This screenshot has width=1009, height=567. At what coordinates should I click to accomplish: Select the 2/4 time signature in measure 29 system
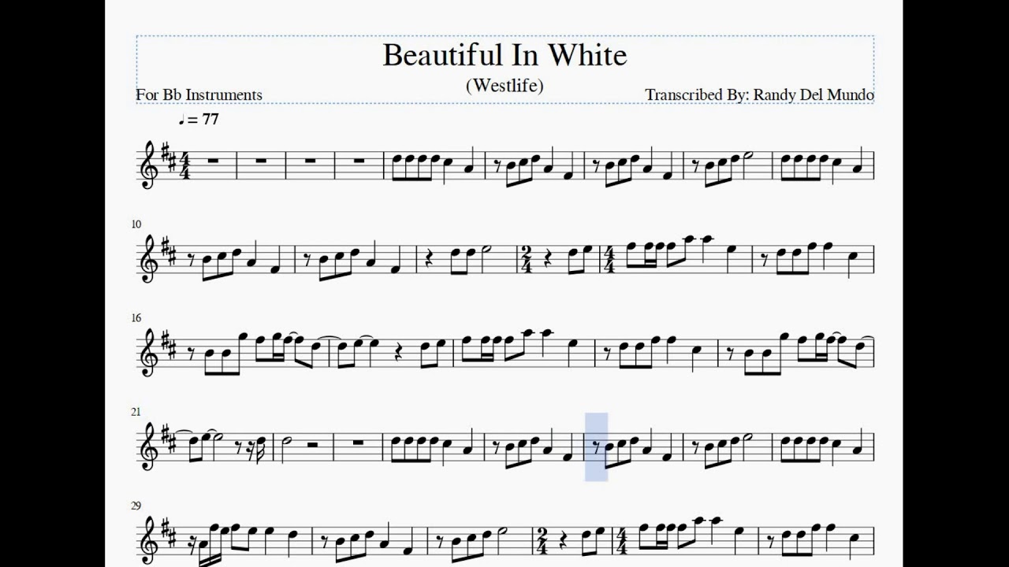[543, 540]
